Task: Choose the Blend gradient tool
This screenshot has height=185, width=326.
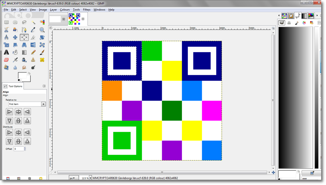Action: pyautogui.click(x=24, y=52)
